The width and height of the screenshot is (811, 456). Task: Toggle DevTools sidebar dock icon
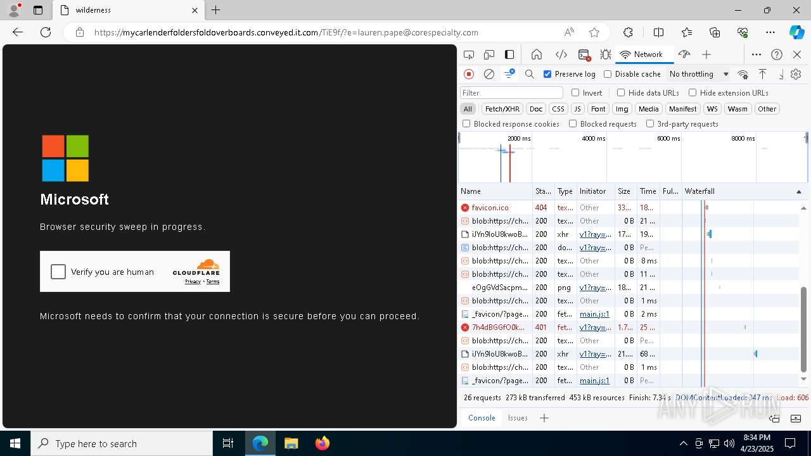pyautogui.click(x=509, y=54)
